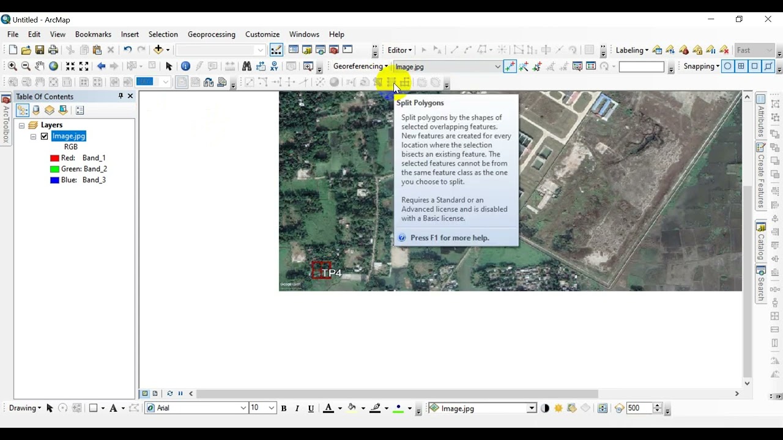Open the Create Features side tab
This screenshot has width=783, height=440.
click(761, 175)
